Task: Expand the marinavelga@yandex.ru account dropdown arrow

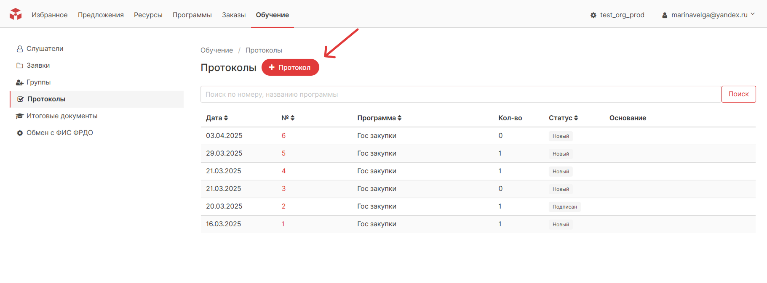Action: click(x=753, y=14)
